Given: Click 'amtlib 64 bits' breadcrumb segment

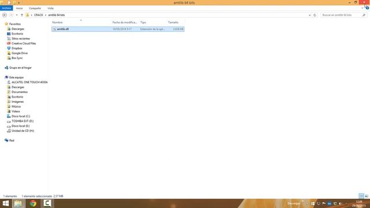Looking at the screenshot, I should (57, 15).
